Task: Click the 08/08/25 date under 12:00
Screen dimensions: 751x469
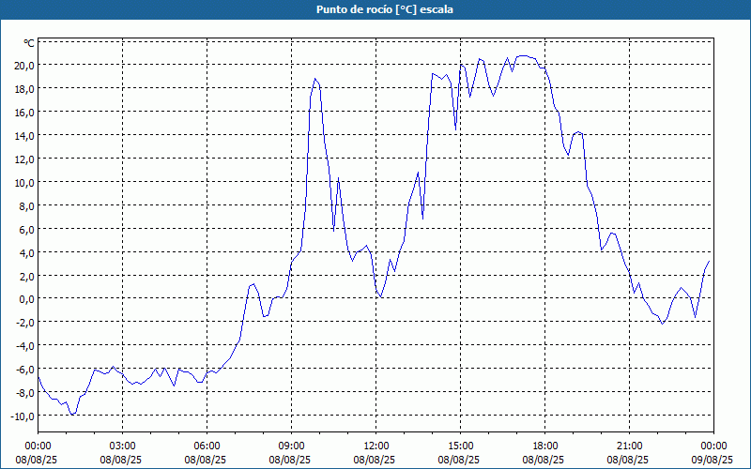Action: tap(375, 460)
